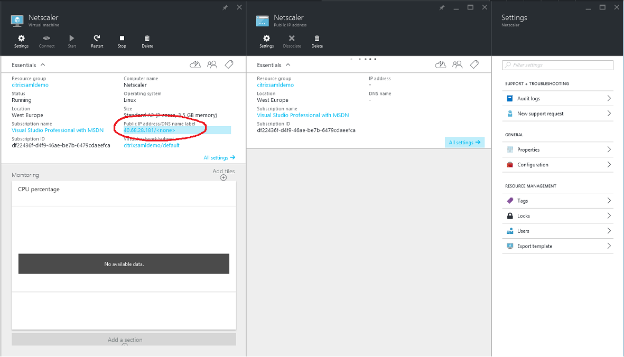Open Configuration settings item

tap(557, 165)
